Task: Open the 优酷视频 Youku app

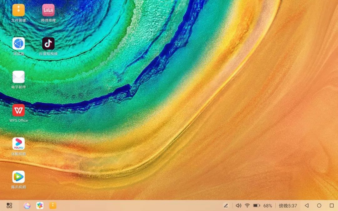Action: pos(18,143)
